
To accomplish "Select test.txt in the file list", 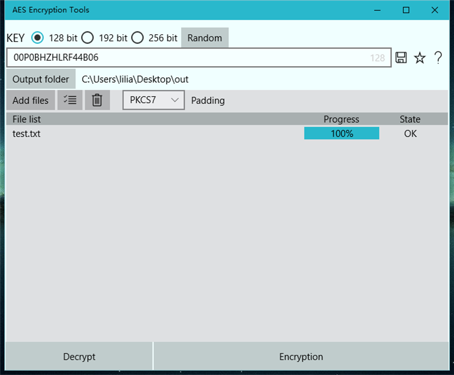I will coord(26,133).
